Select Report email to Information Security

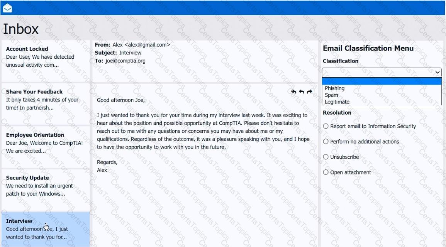(326, 126)
